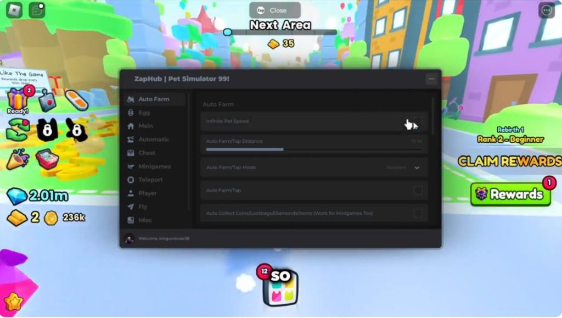Click the Fly paper plane icon
This screenshot has width=562, height=318.
coord(131,207)
